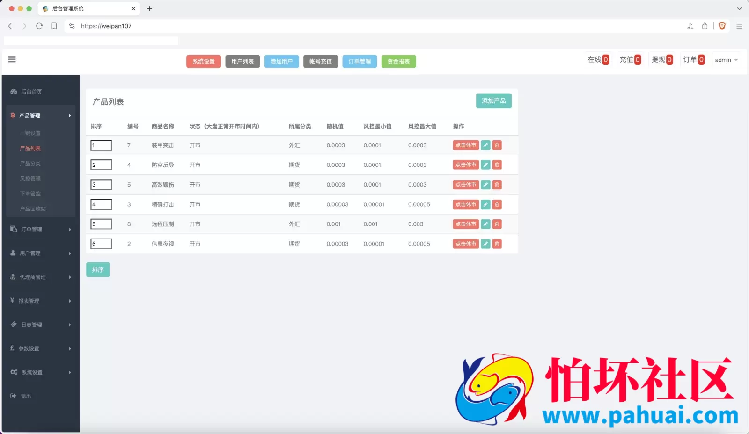Edit the 防空反导 product with pencil icon

pos(486,165)
